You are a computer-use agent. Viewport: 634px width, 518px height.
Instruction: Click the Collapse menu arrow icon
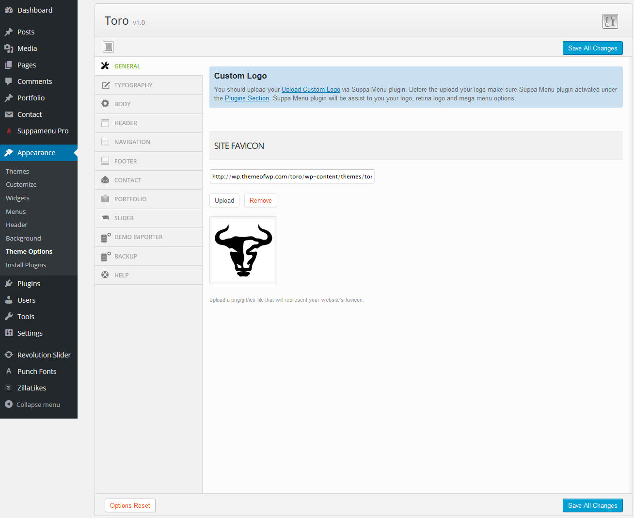click(x=9, y=405)
